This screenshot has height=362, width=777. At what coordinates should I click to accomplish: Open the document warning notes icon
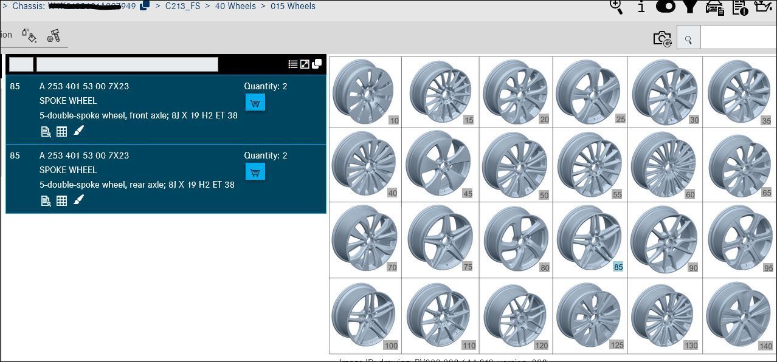740,7
